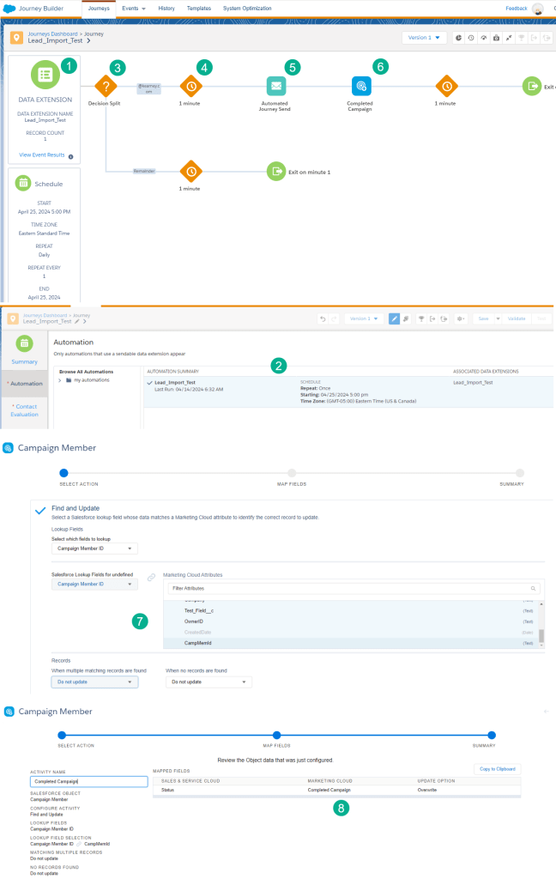Open the Version 1 dropdown
This screenshot has height=879, width=556.
click(x=425, y=38)
